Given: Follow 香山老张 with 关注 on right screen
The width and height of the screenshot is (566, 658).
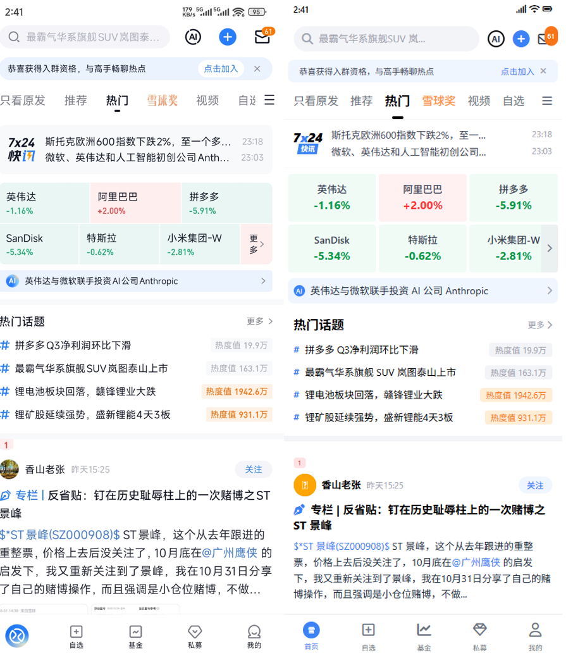Looking at the screenshot, I should tap(535, 485).
